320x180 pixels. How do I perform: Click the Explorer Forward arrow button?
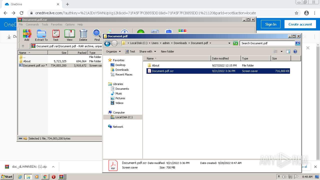click(114, 43)
